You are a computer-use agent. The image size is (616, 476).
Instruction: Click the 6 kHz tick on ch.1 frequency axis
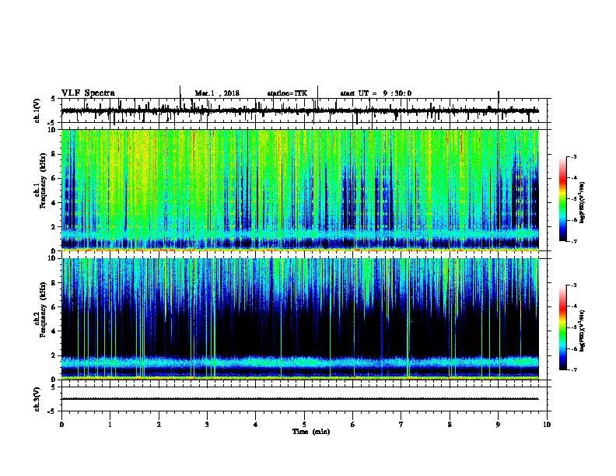click(54, 178)
